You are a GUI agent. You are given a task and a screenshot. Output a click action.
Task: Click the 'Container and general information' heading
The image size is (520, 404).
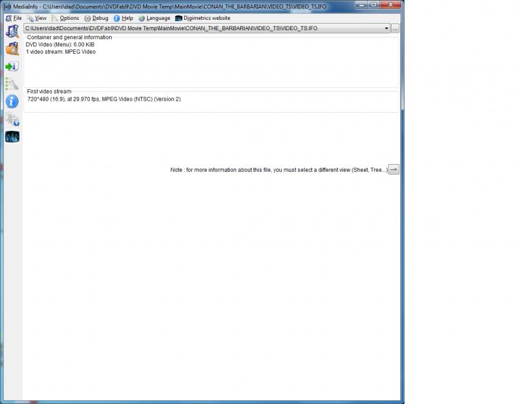click(x=69, y=37)
